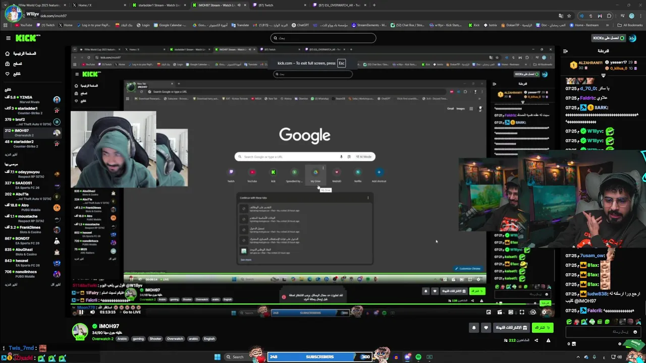This screenshot has height=363, width=646.
Task: Toggle follow heart for iMOH97
Action: (x=486, y=328)
